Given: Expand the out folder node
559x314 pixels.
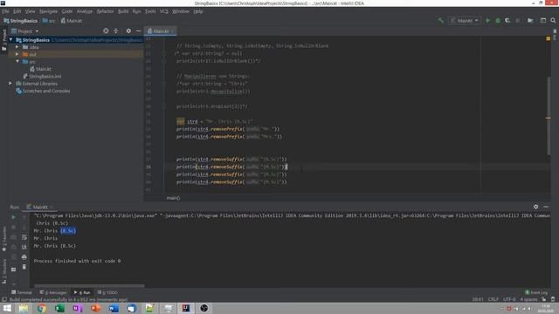Looking at the screenshot, I should pos(17,54).
